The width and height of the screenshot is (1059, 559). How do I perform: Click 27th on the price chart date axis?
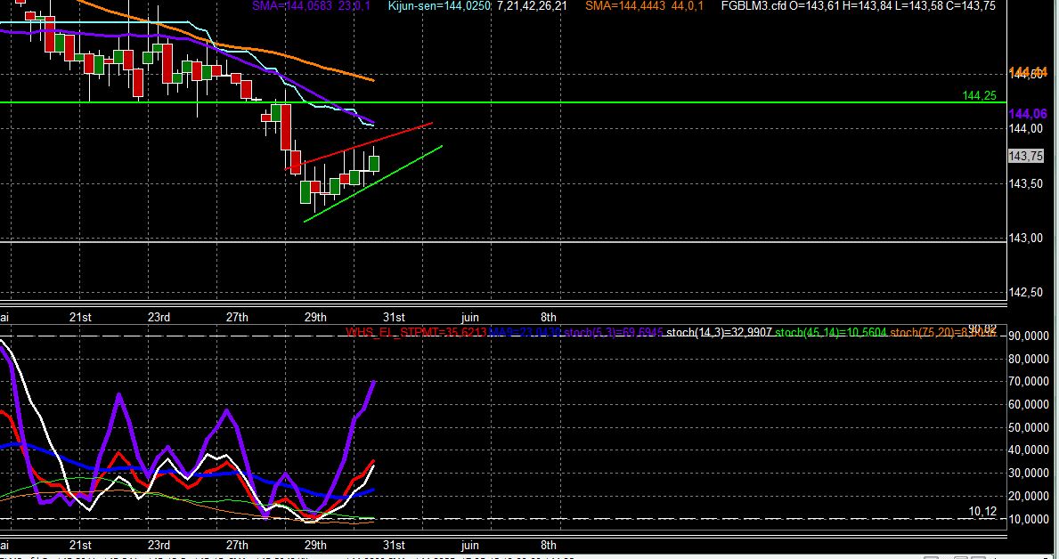(237, 317)
